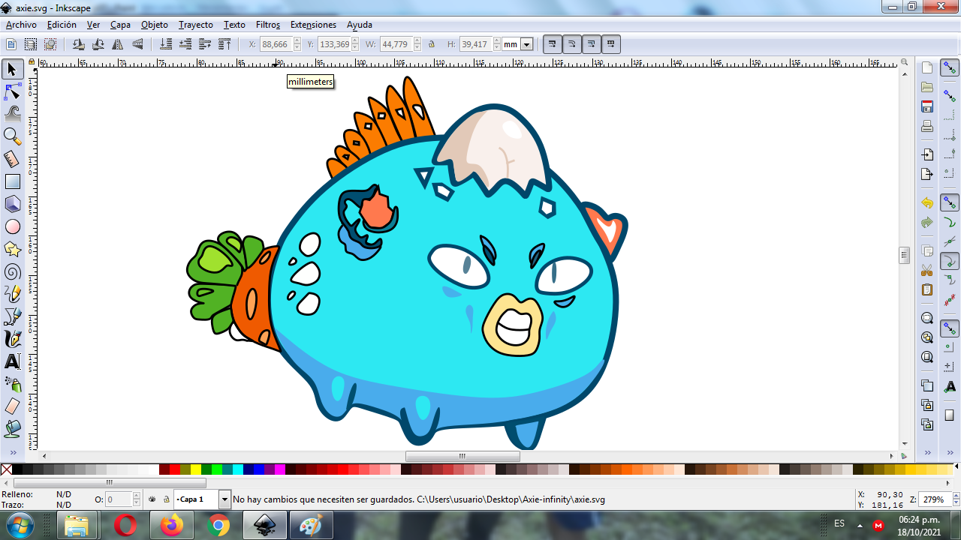Open the Trayecto menu
This screenshot has height=540, width=961.
coord(196,25)
